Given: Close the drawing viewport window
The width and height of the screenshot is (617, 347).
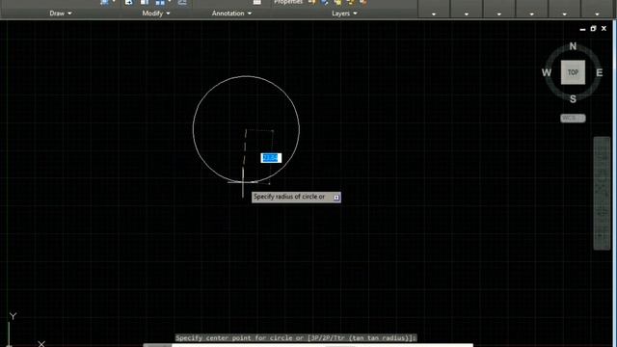Looking at the screenshot, I should point(604,28).
